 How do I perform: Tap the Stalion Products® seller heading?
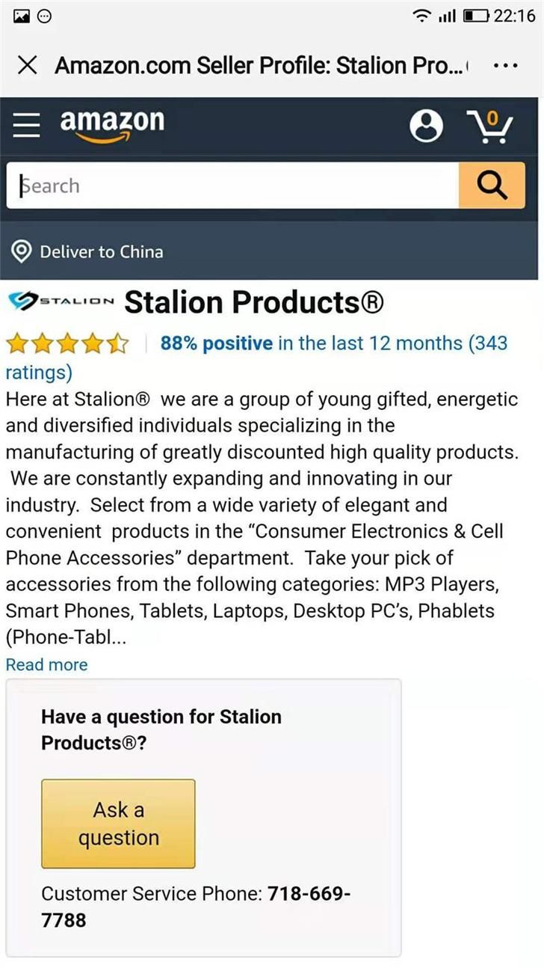[x=254, y=302]
